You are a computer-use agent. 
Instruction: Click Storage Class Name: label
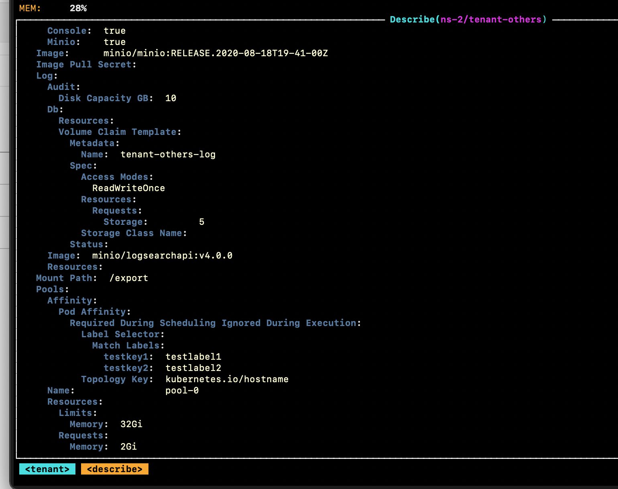(x=134, y=233)
